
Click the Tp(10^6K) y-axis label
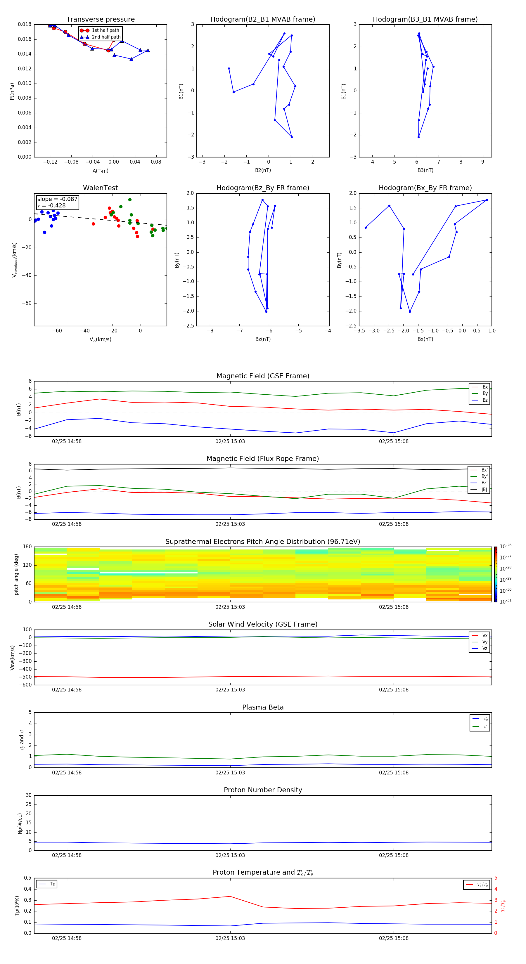[17, 906]
